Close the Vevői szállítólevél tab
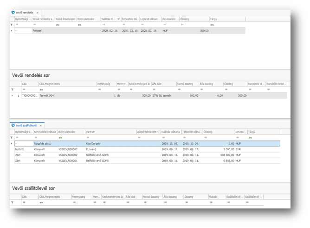Viewport: 310px width, 228px height. [x=41, y=126]
